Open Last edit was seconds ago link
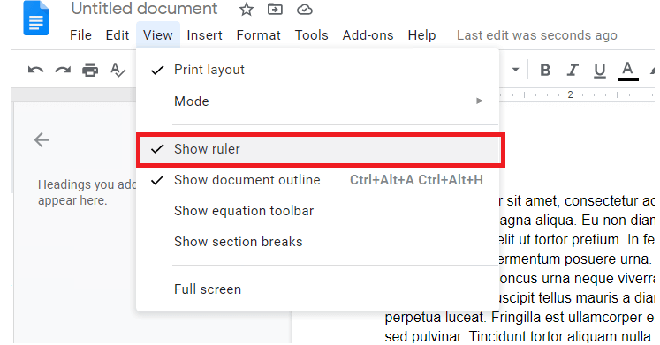 (537, 35)
